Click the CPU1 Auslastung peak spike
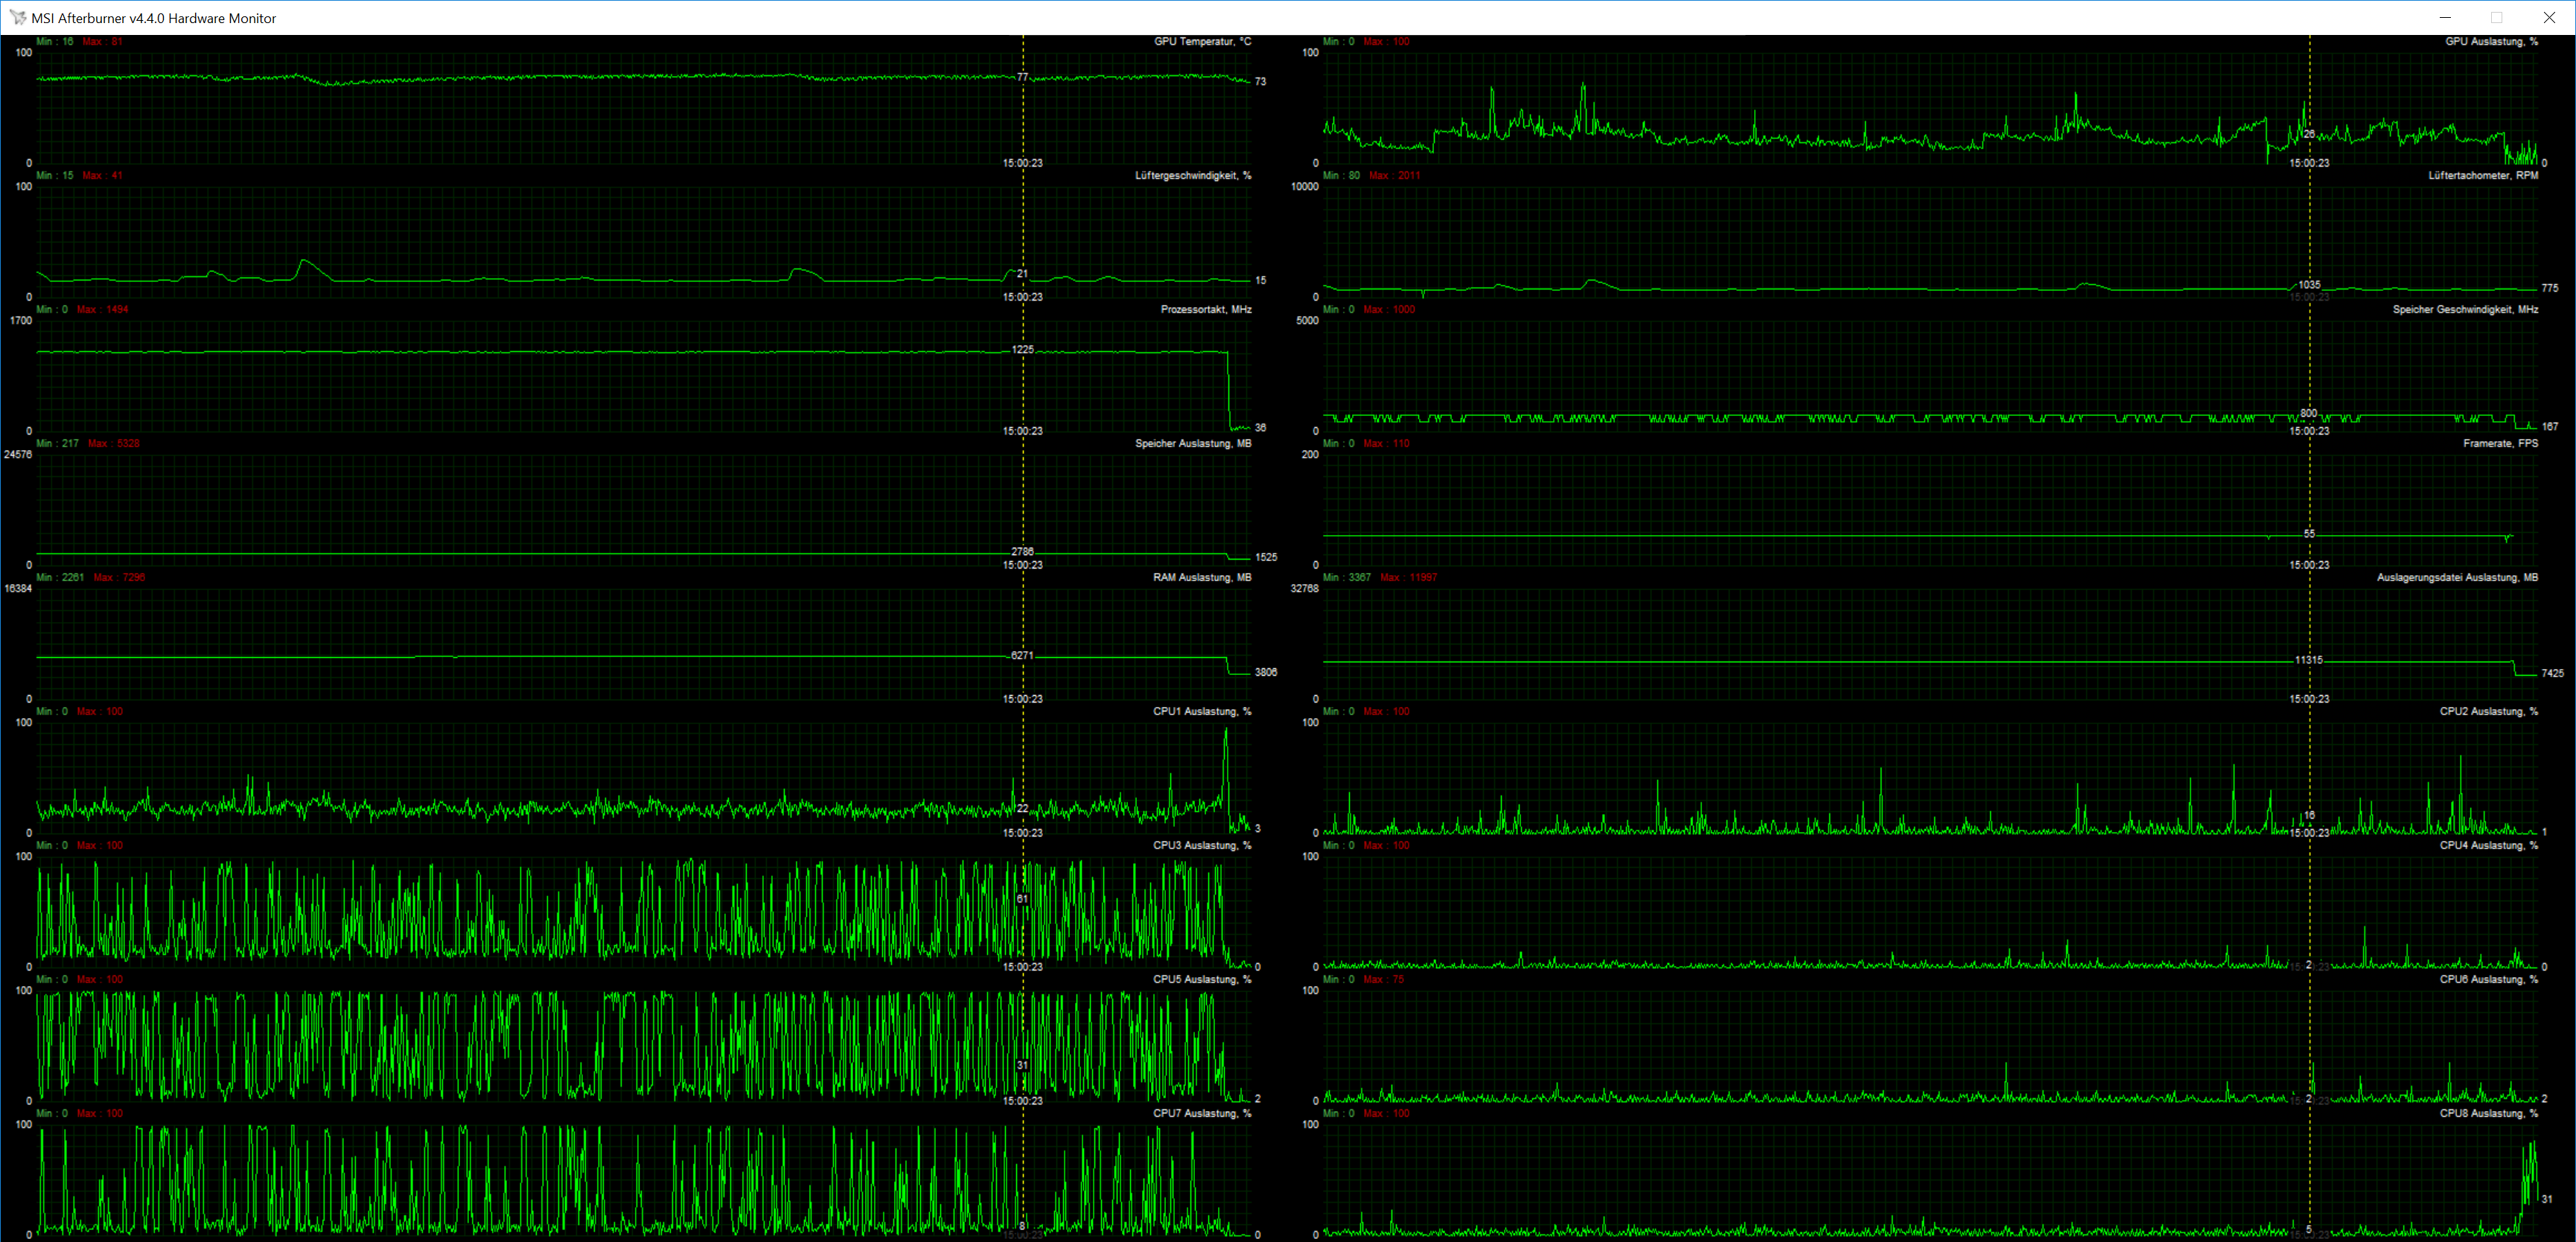The height and width of the screenshot is (1242, 2576). 1226,734
